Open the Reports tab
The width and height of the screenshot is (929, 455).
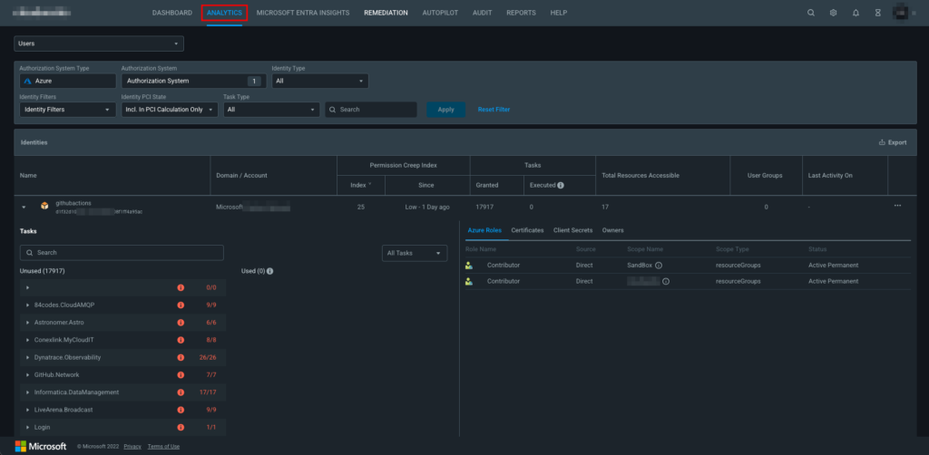pyautogui.click(x=521, y=13)
